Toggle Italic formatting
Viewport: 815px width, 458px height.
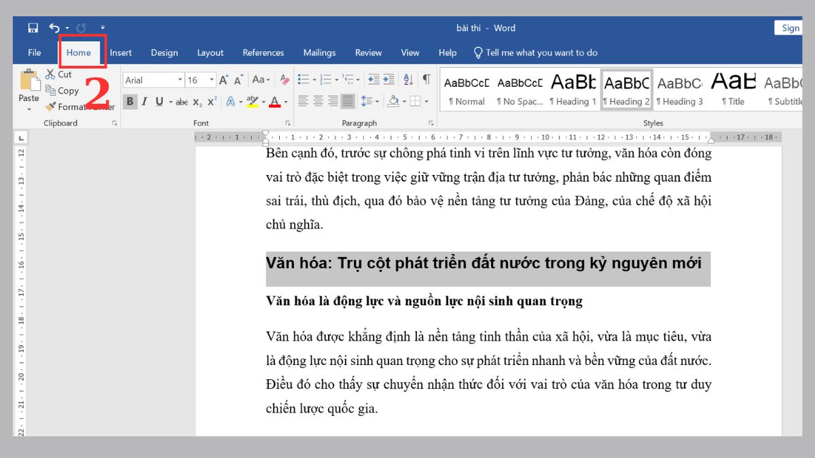[144, 102]
